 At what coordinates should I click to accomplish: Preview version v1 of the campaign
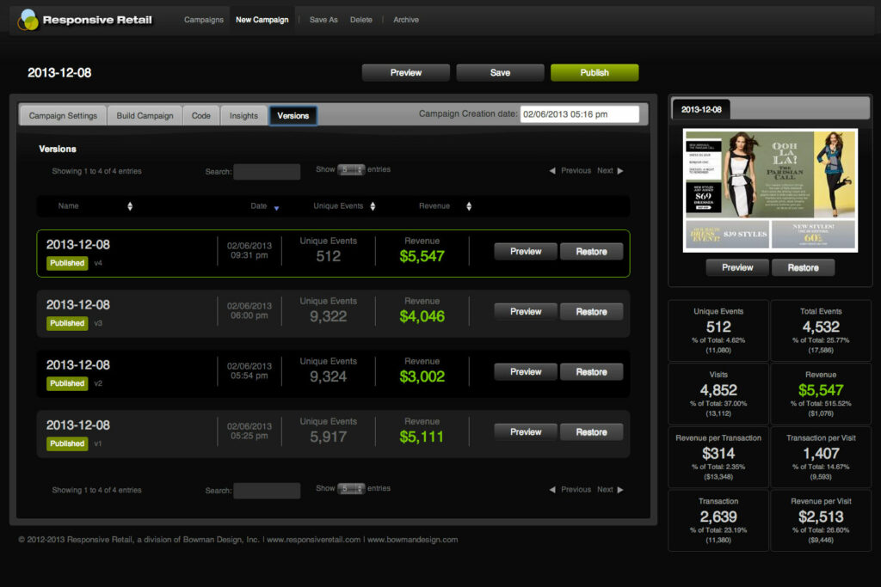click(x=526, y=432)
